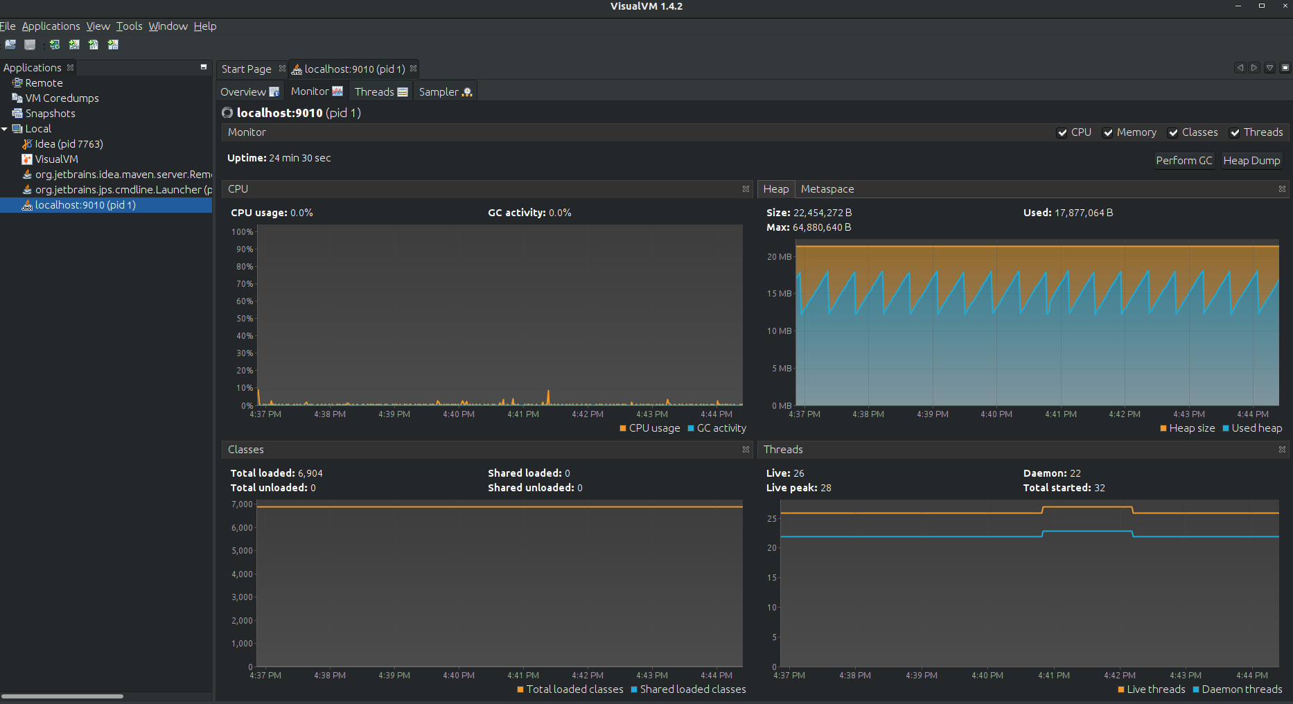Close the Classes chart panel
Viewport: 1293px width, 704px height.
coord(746,450)
